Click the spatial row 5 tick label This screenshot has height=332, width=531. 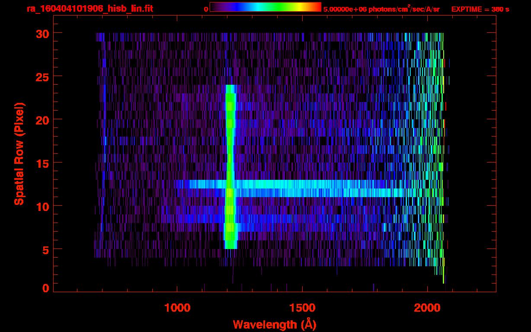[45, 249]
